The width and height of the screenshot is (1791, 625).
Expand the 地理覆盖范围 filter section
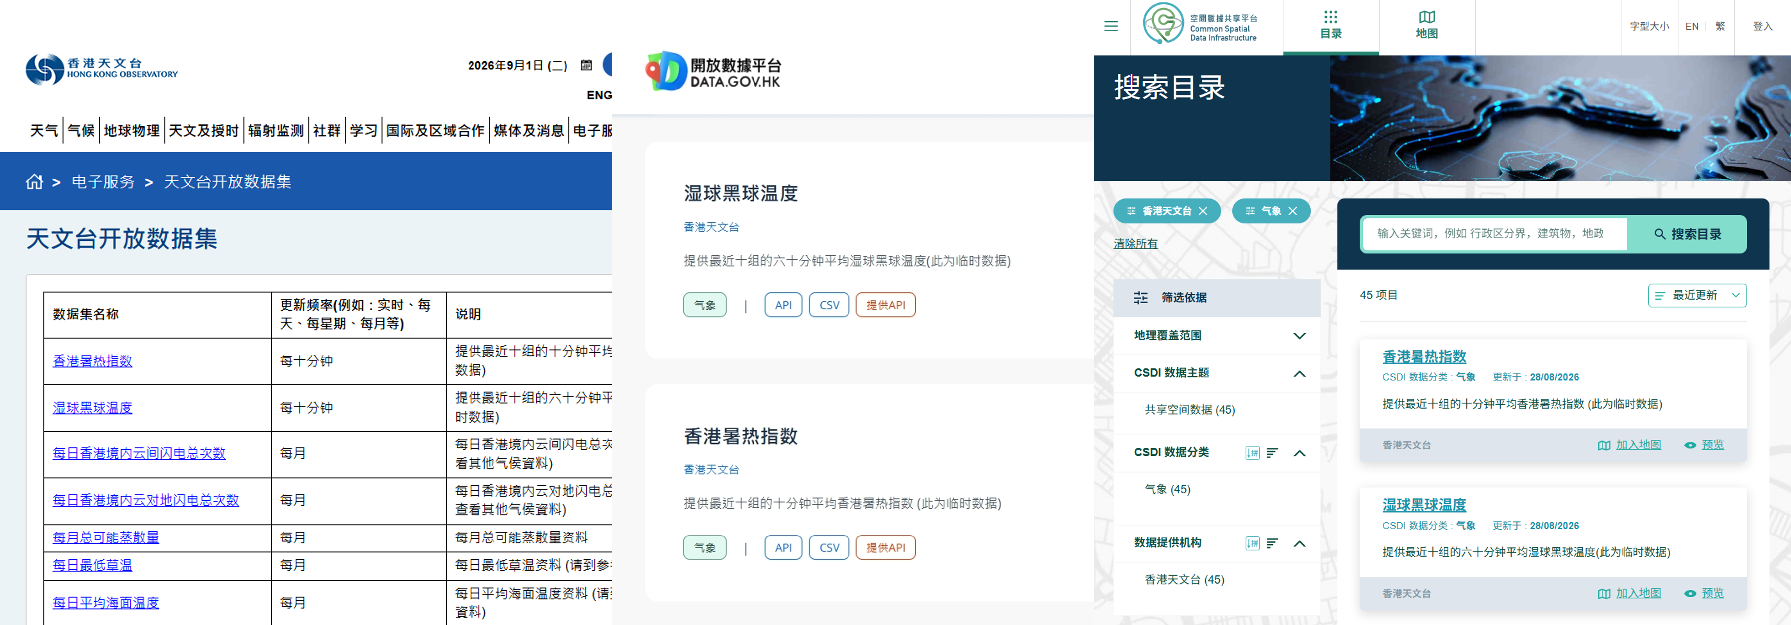(x=1217, y=336)
